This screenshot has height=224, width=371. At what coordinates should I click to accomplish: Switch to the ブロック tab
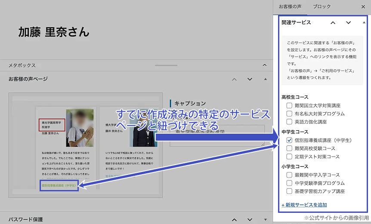click(x=322, y=7)
